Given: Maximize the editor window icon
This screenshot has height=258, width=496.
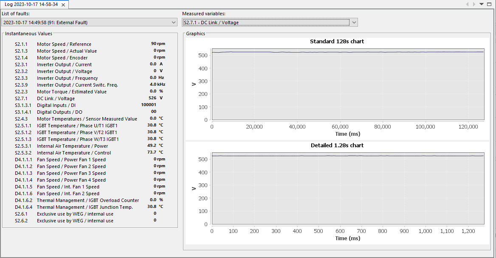Looking at the screenshot, I should point(490,4).
